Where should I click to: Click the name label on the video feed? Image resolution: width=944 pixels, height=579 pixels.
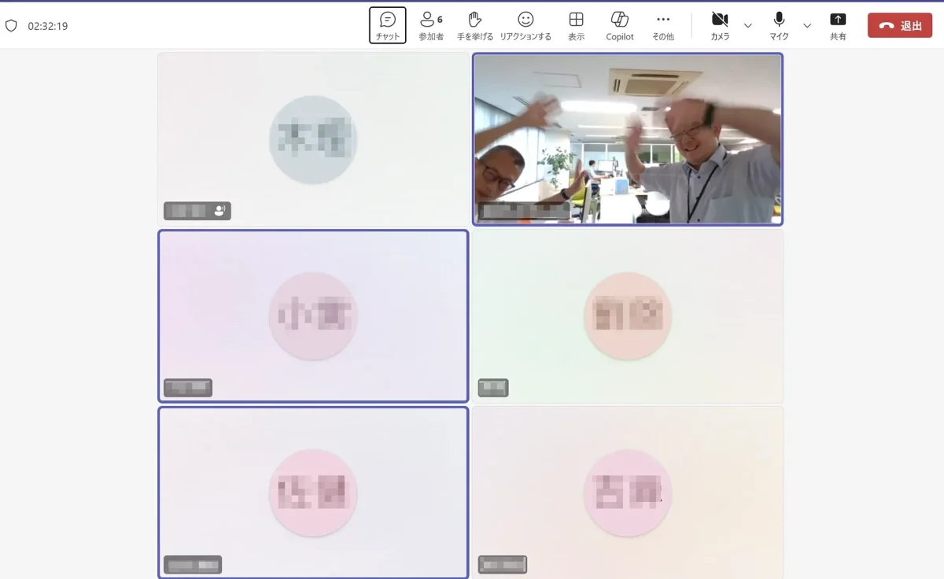(524, 211)
